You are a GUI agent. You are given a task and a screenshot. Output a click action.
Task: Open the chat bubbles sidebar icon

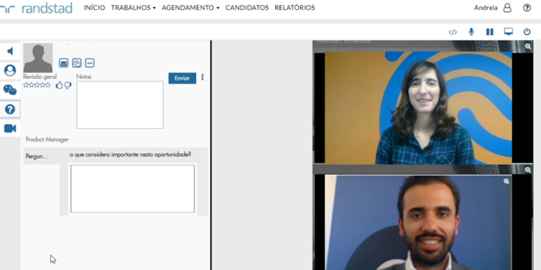tap(10, 90)
